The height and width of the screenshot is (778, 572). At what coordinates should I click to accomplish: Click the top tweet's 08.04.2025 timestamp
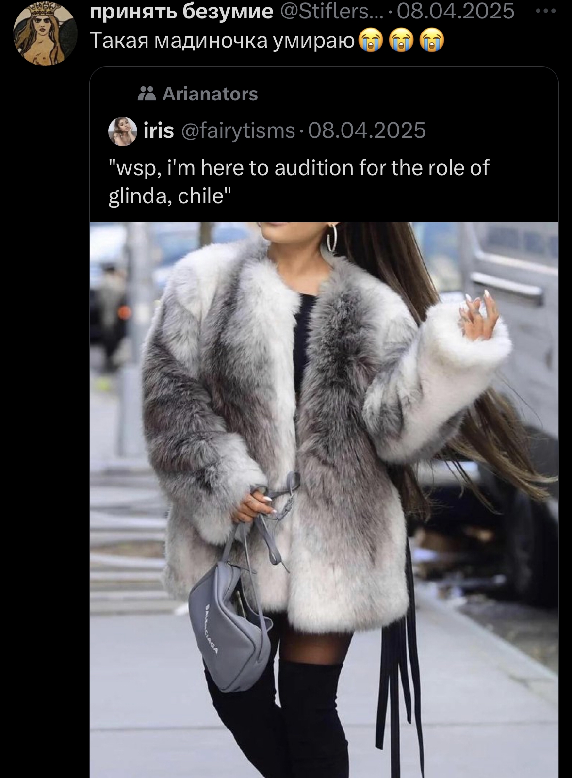pyautogui.click(x=455, y=11)
